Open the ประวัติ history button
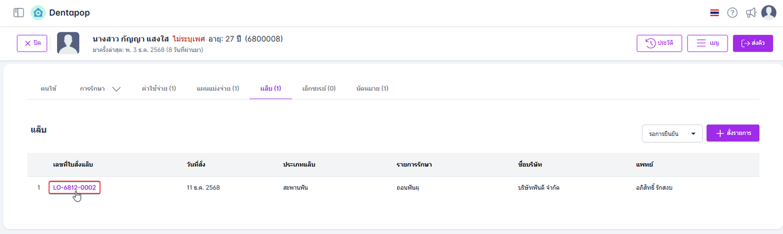Image resolution: width=783 pixels, height=234 pixels. point(659,43)
